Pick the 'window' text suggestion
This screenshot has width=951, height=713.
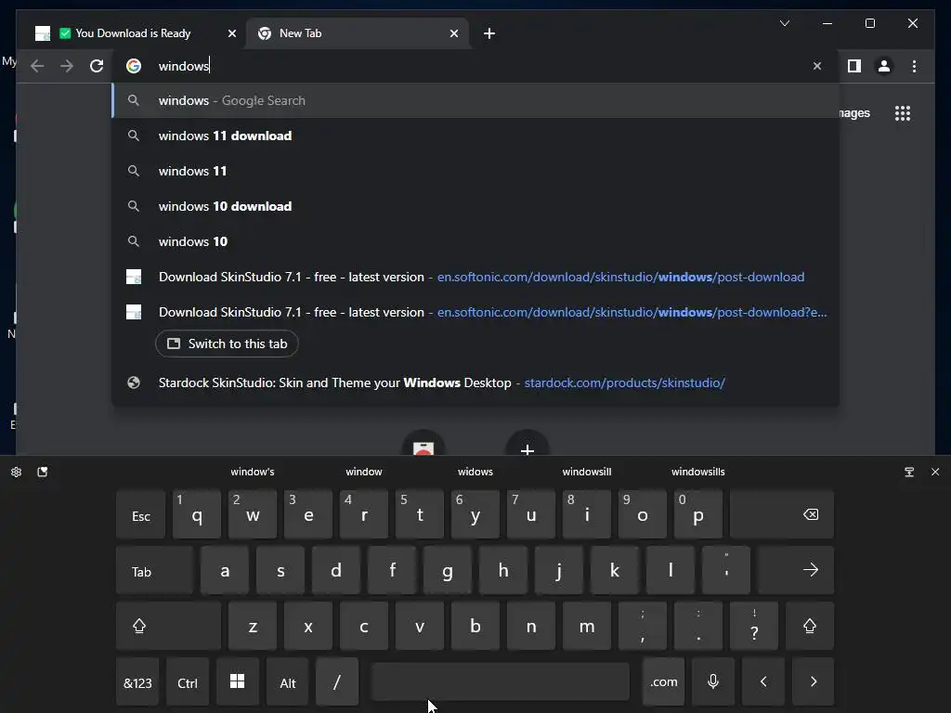(364, 472)
